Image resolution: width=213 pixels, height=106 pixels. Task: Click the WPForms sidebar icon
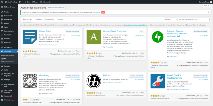click(x=2, y=42)
